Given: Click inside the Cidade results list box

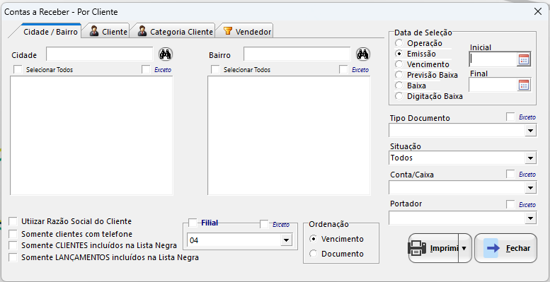Looking at the screenshot, I should click(91, 136).
